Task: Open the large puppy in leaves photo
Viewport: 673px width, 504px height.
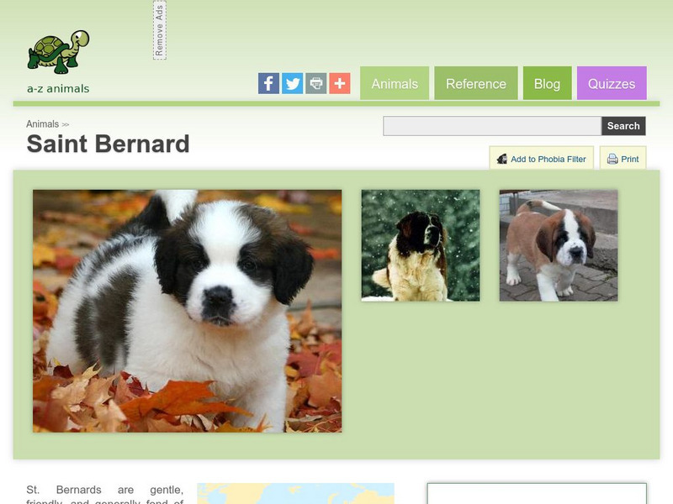Action: 187,311
